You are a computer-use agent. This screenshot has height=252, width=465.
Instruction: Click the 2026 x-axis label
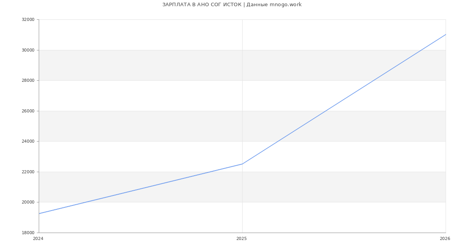445,239
